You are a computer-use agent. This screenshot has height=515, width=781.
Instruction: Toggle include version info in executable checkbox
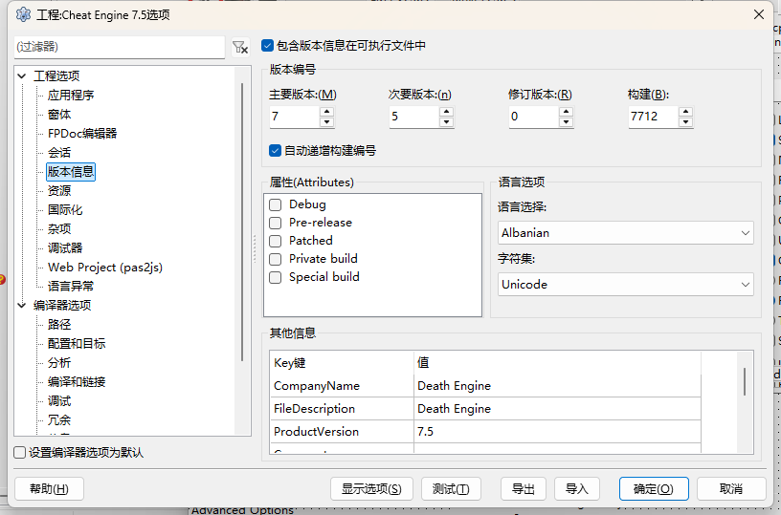point(267,46)
